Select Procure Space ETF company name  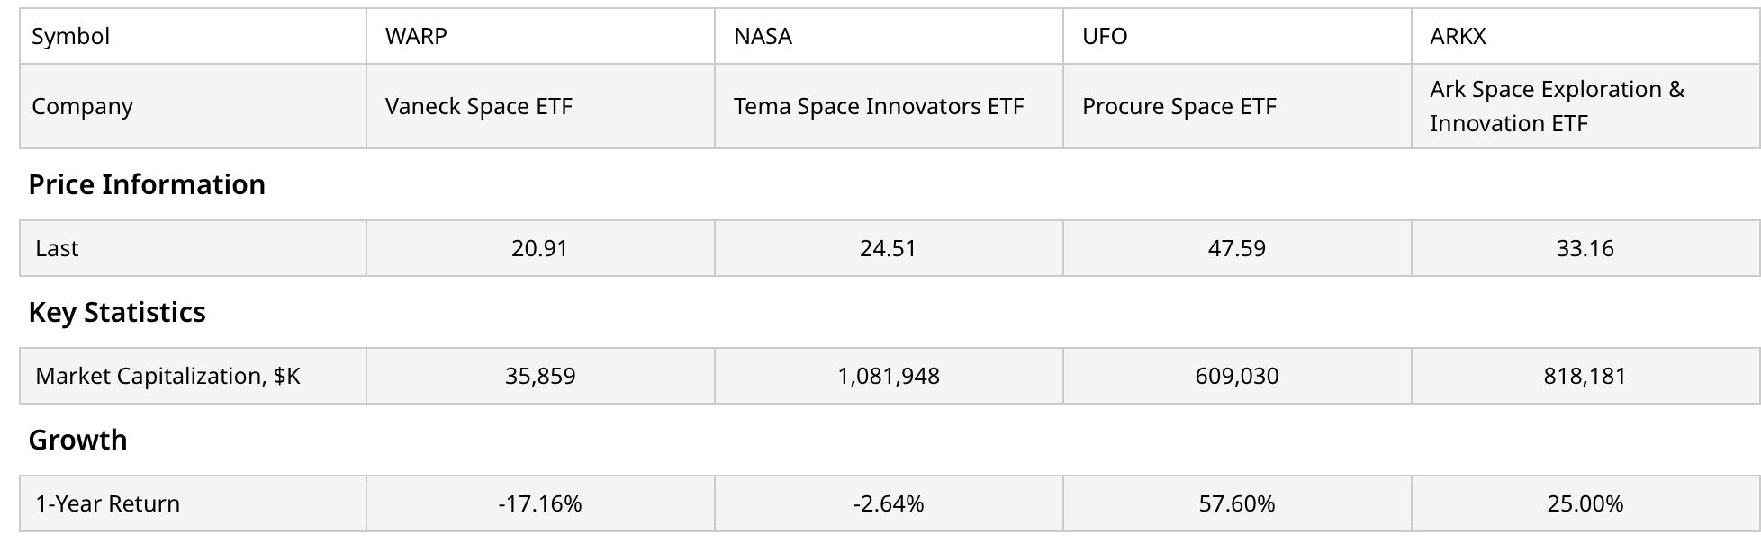1179,106
